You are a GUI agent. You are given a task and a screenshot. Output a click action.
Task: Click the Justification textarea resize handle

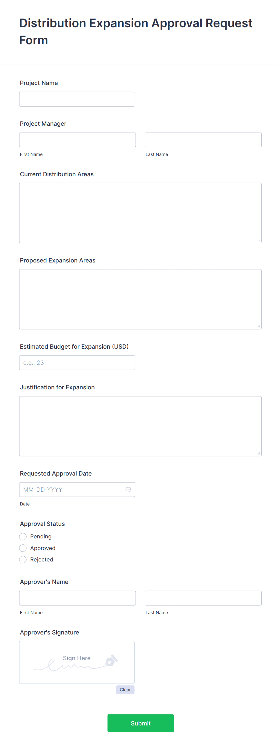(259, 453)
